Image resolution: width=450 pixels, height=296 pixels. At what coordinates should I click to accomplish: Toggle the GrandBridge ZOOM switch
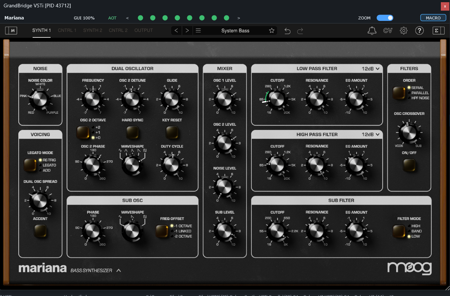(385, 18)
